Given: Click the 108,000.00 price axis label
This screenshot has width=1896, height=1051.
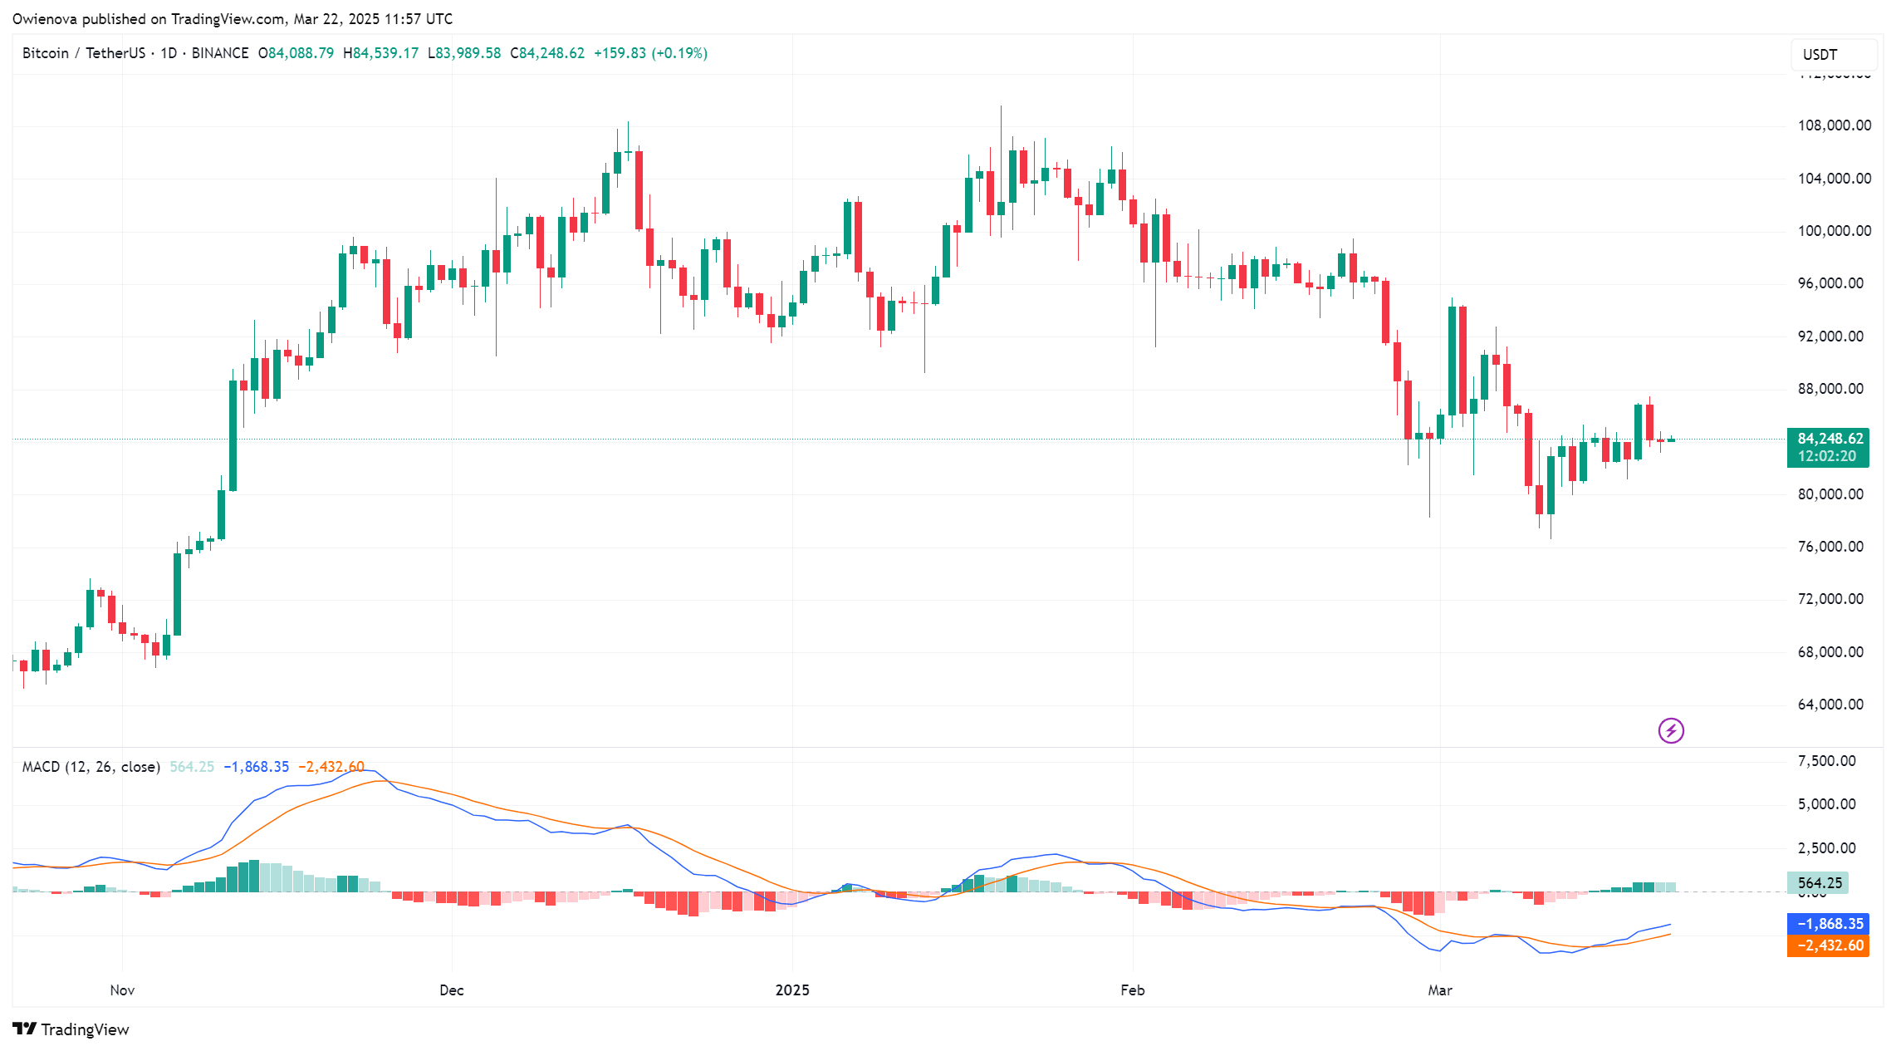Looking at the screenshot, I should click(x=1835, y=125).
